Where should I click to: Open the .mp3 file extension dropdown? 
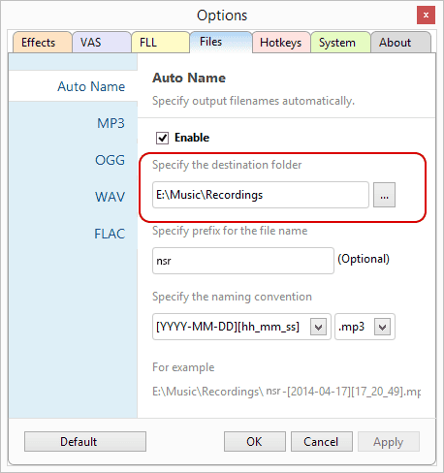tap(365, 327)
